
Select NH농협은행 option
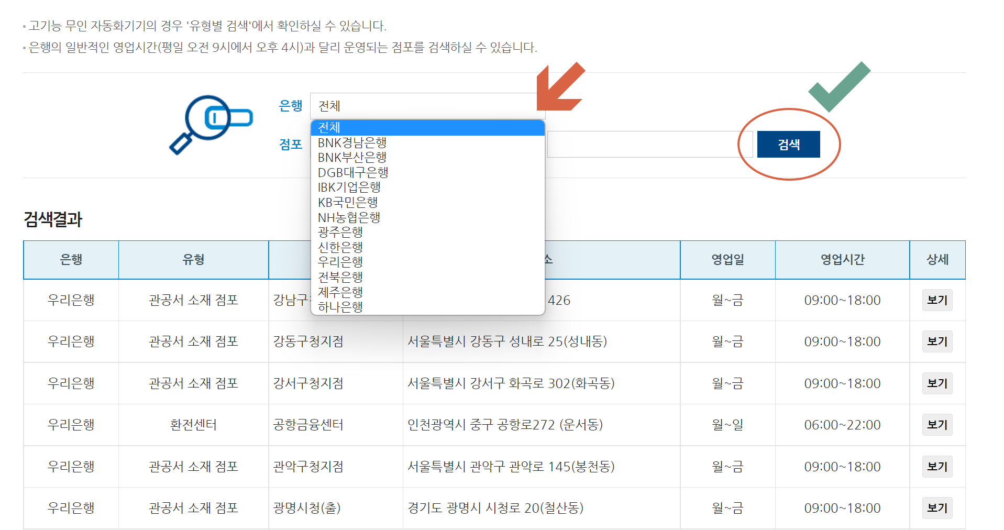click(x=427, y=217)
